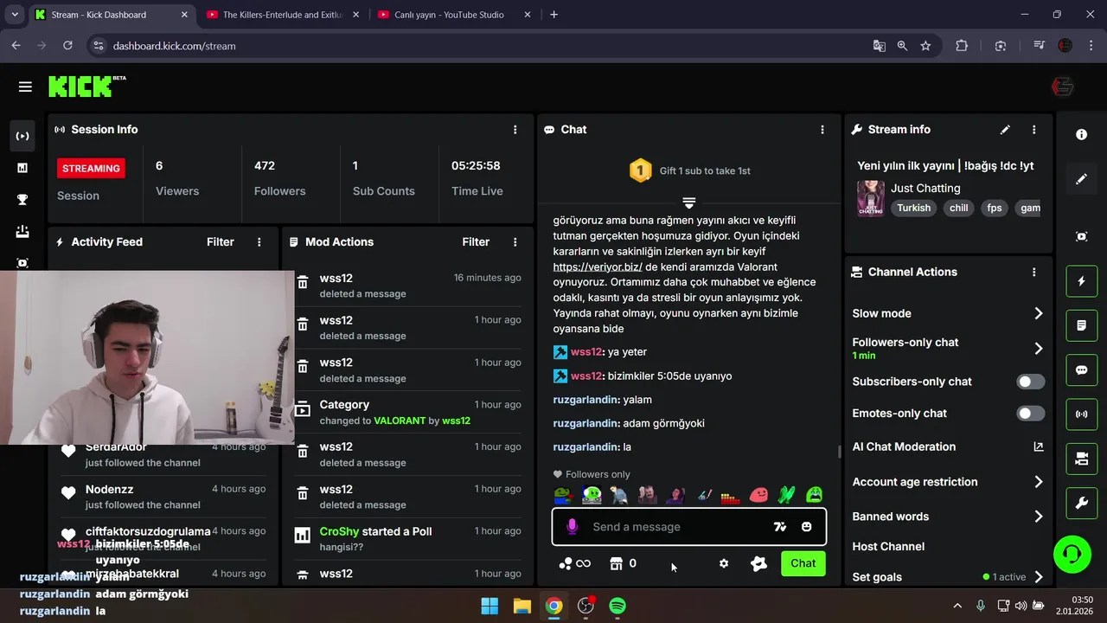Expand Slow mode settings
The width and height of the screenshot is (1107, 623).
948,313
